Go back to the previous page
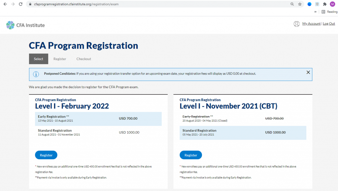Image resolution: width=338 pixels, height=191 pixels. pos(5,4)
